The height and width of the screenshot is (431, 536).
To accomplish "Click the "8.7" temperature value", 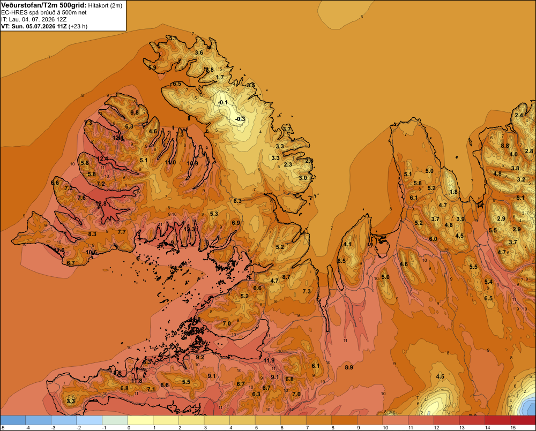I will 286,277.
